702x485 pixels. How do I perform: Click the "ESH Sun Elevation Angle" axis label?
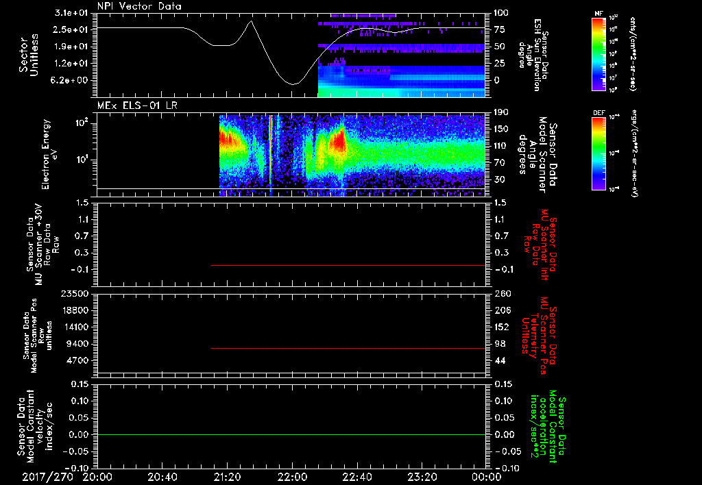click(532, 55)
